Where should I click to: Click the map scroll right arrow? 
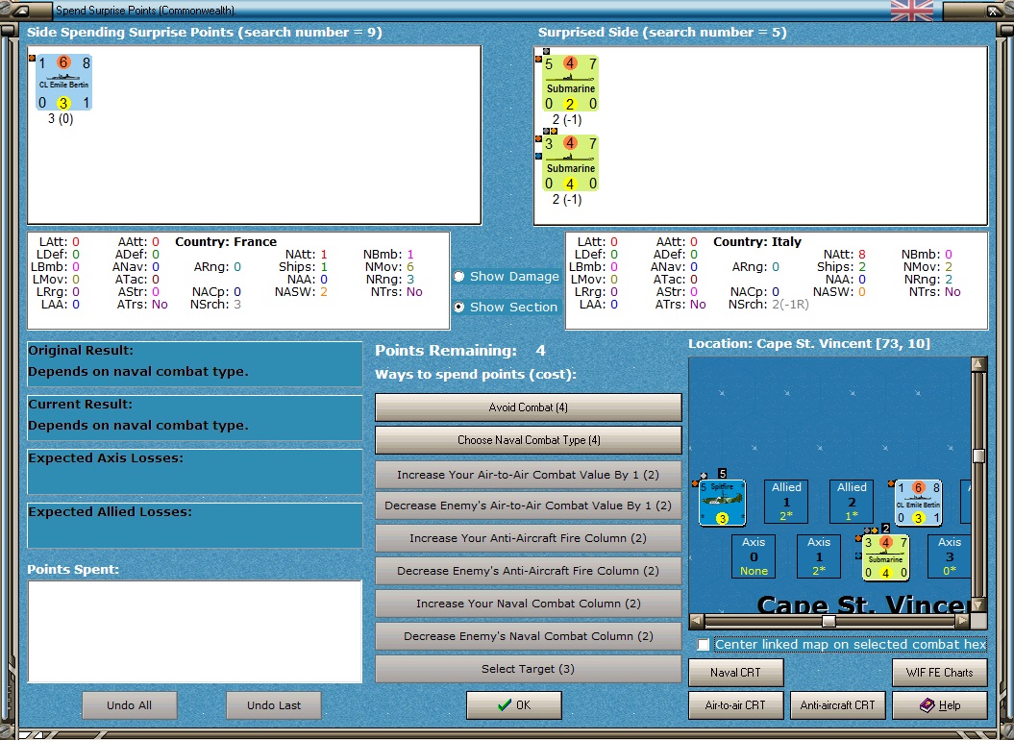point(963,621)
